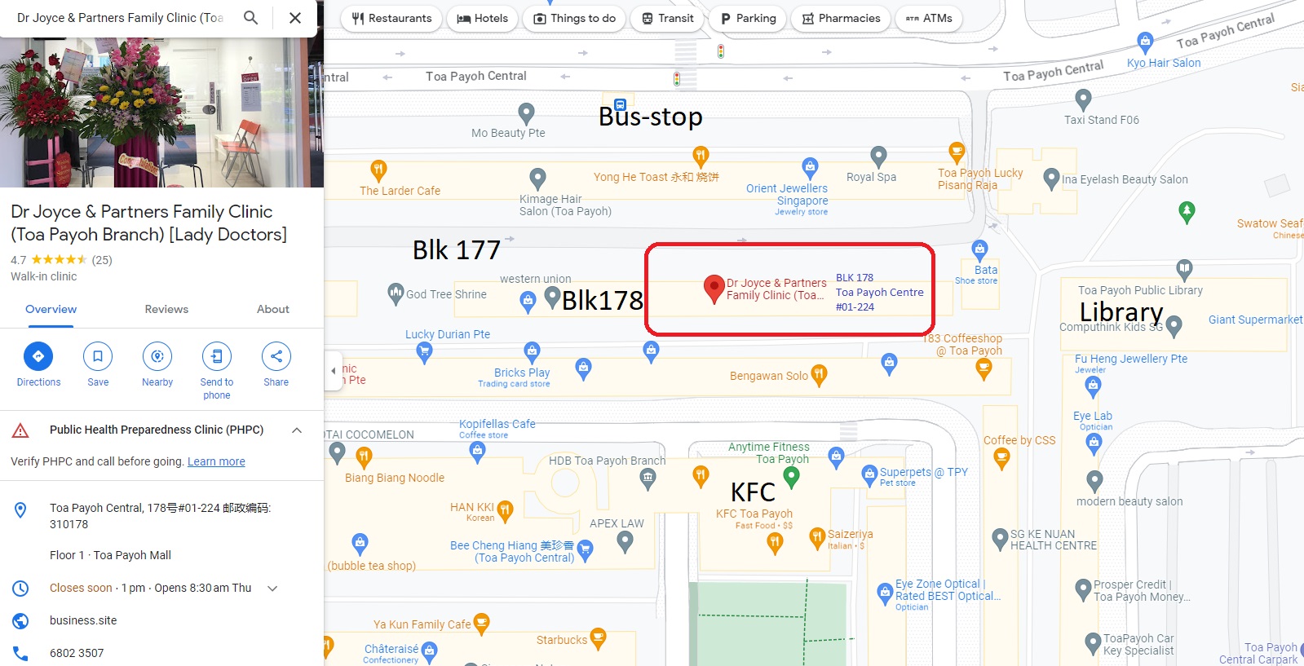Select the Pharmacies filter chip
The width and height of the screenshot is (1304, 666).
(841, 18)
